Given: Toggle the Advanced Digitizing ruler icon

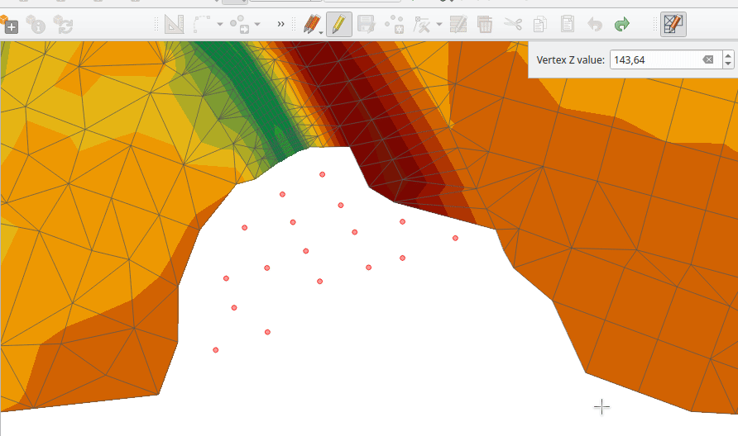Looking at the screenshot, I should [x=174, y=25].
